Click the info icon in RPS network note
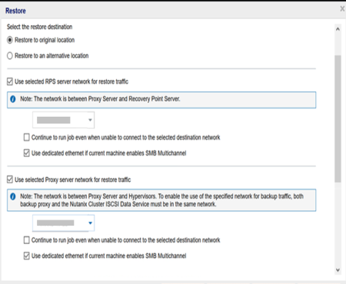The height and width of the screenshot is (284, 346). (x=13, y=99)
